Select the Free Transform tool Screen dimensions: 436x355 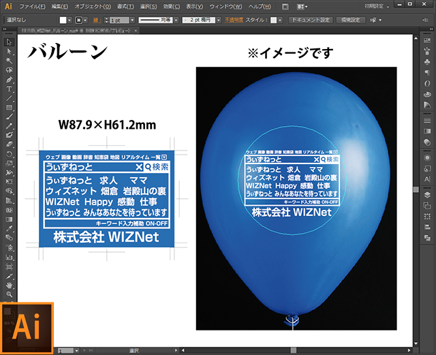coord(9,182)
